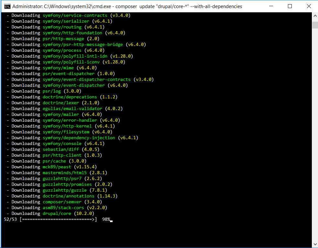318x248 pixels.
Task: Click symfony/http-kernel package name
Action: click(67, 126)
